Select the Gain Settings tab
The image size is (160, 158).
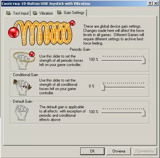[71, 13]
